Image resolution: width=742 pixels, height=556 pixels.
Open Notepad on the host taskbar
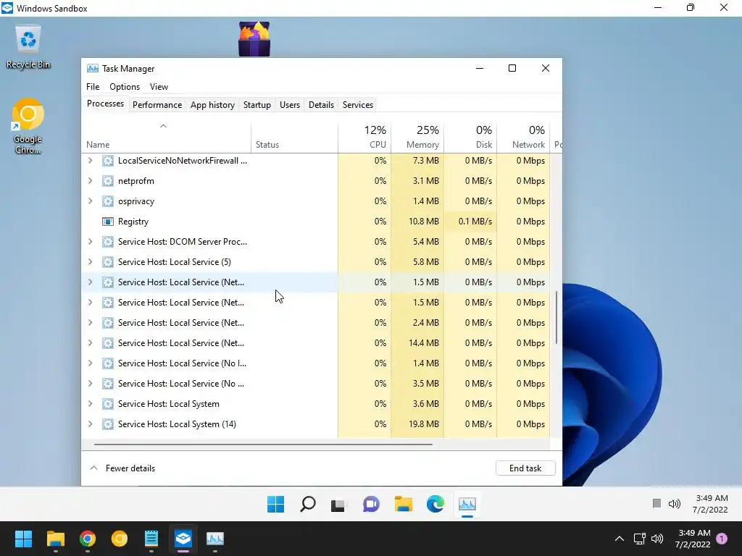tap(151, 539)
